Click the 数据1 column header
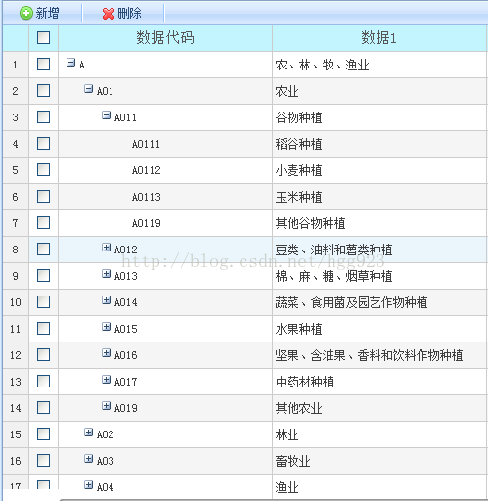 pyautogui.click(x=379, y=38)
